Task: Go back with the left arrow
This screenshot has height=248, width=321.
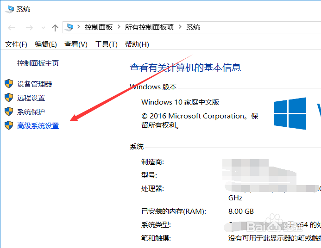Action: pyautogui.click(x=12, y=28)
